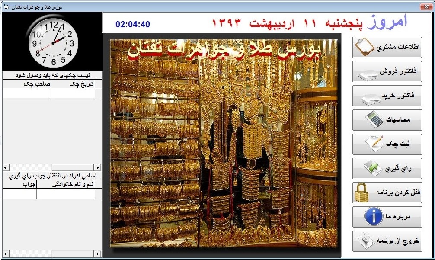The height and width of the screenshot is (260, 435).
Task: Click the قفل كردن برنامه label
Action: coord(398,192)
